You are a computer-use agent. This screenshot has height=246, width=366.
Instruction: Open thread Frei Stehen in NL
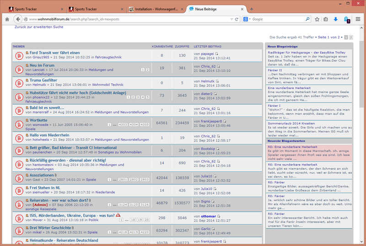(45, 187)
